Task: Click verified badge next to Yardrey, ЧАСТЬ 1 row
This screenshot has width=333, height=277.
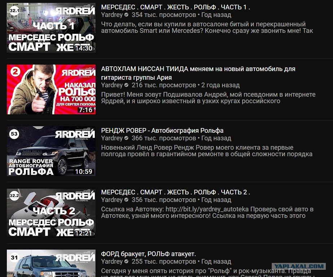Action: tap(126, 15)
